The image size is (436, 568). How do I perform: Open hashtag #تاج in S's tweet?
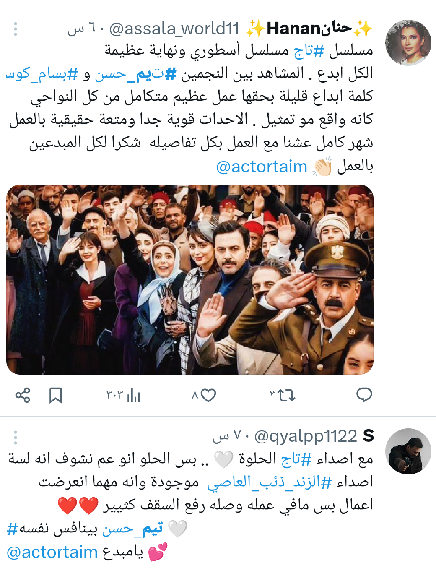[x=296, y=459]
